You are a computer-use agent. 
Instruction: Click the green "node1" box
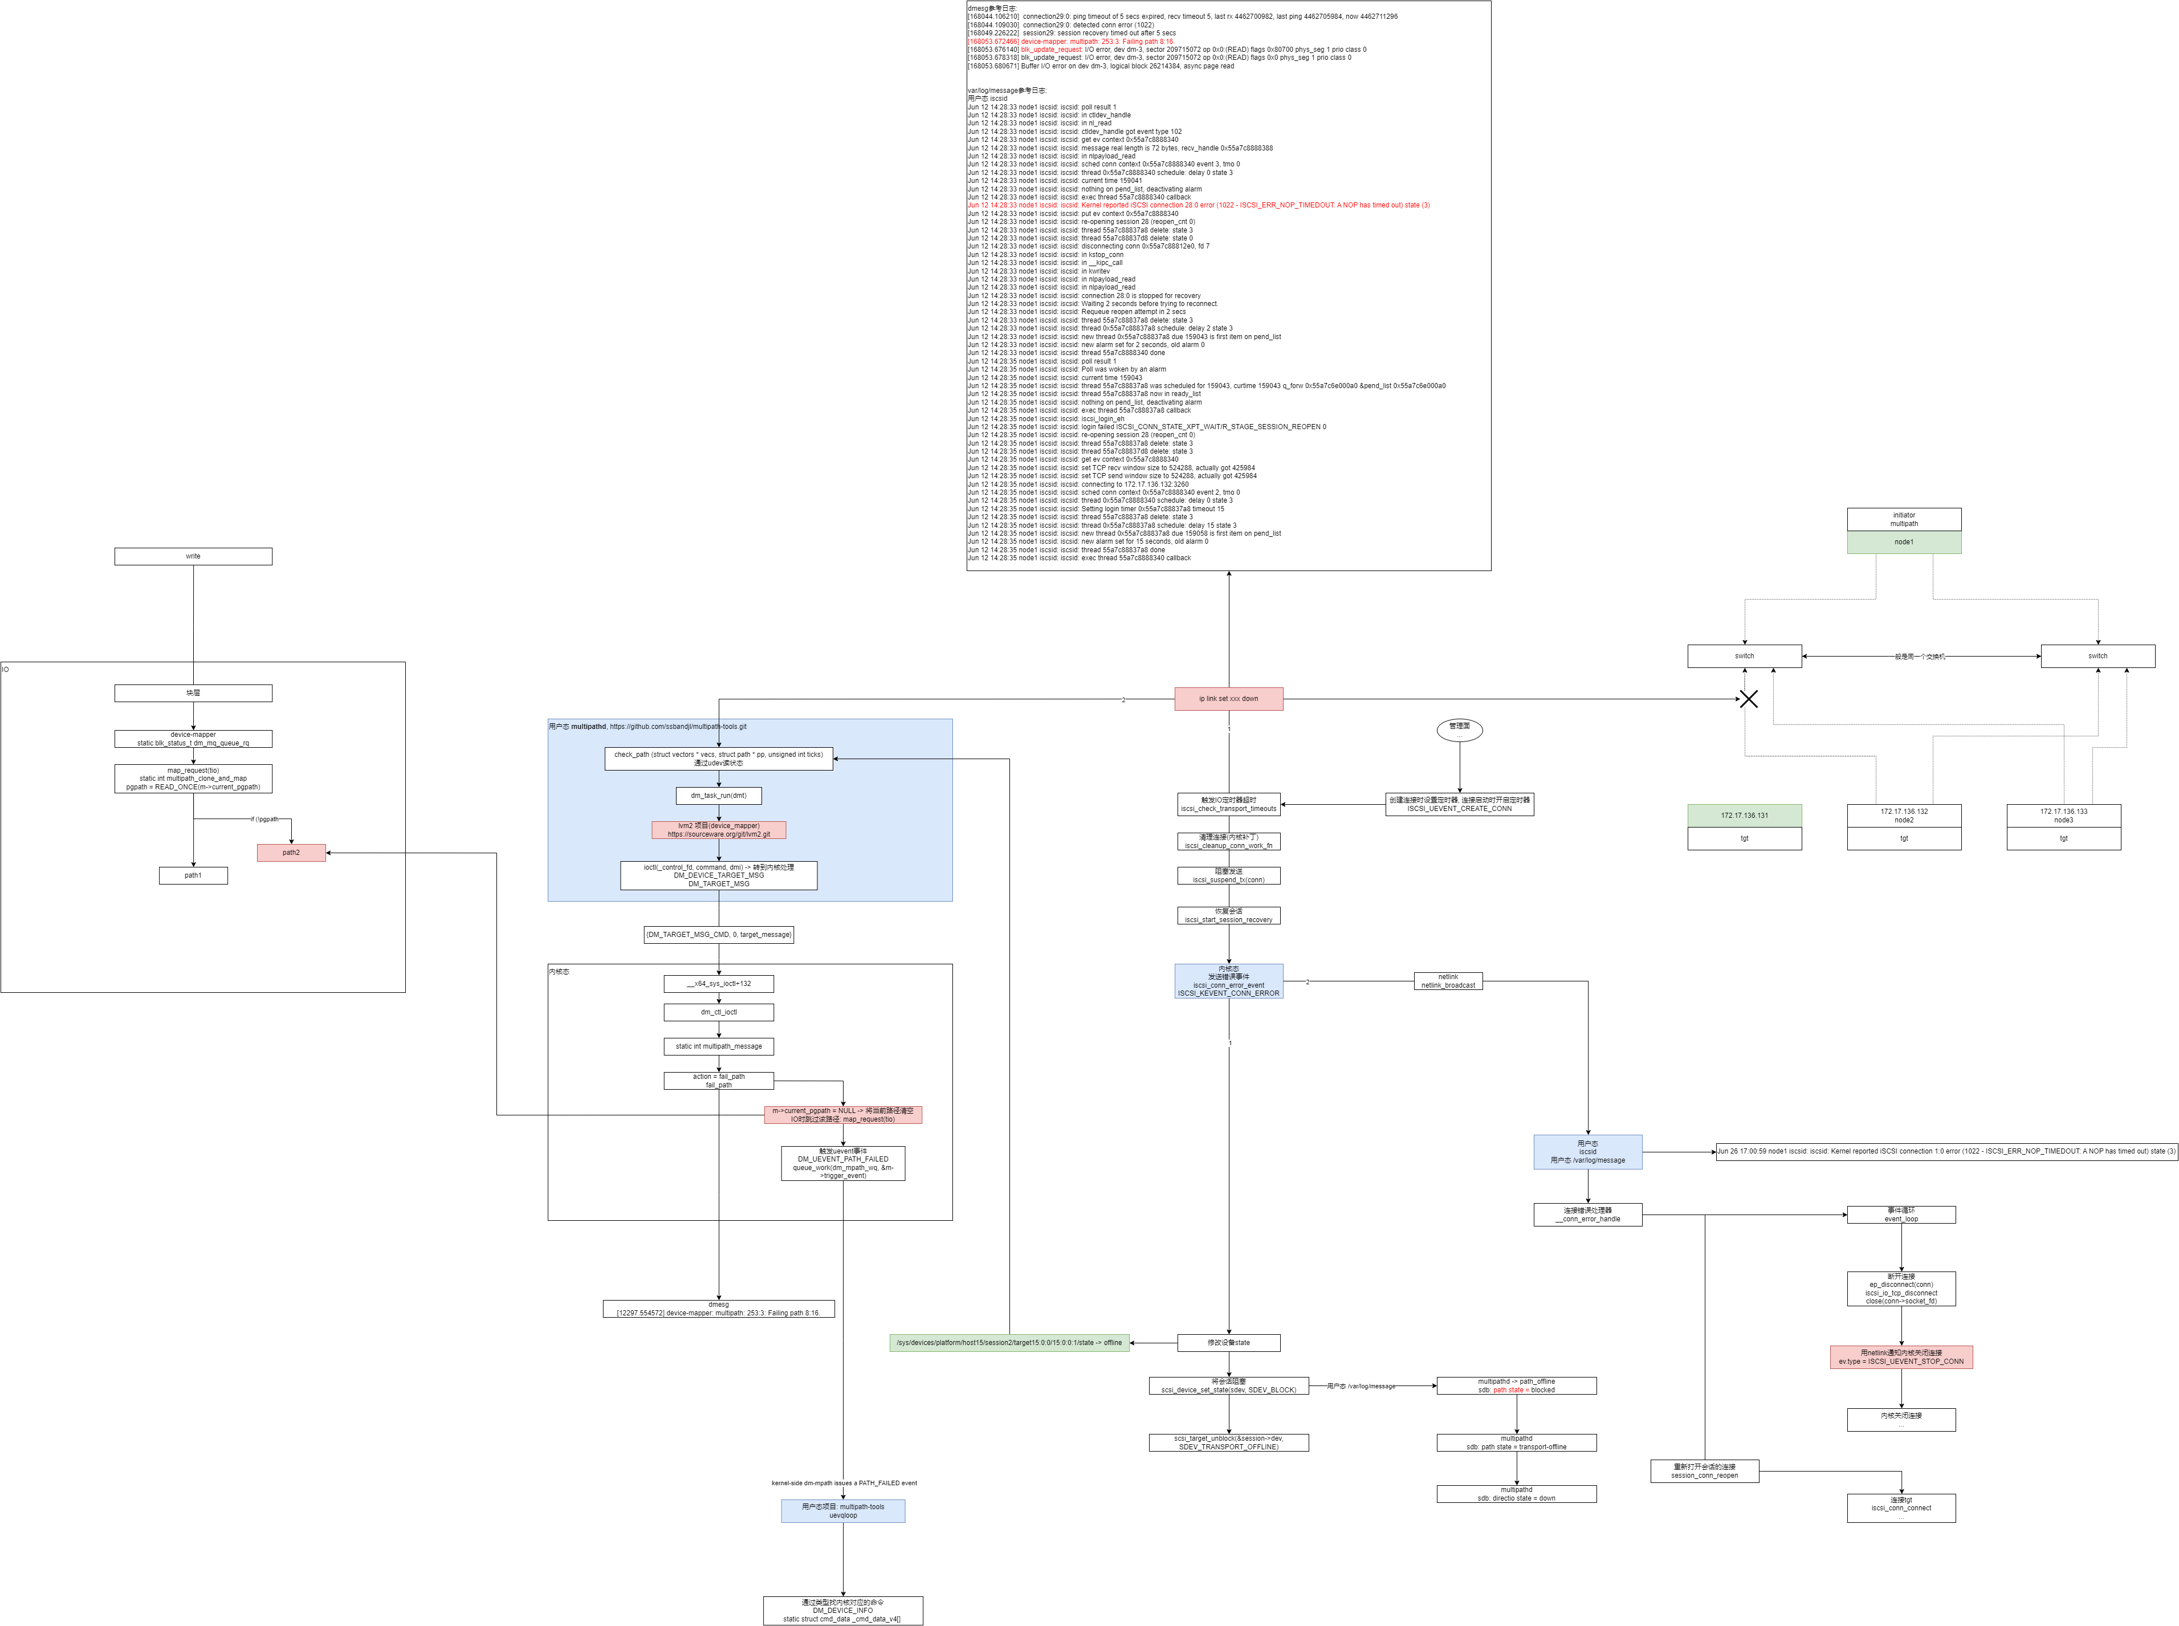pyautogui.click(x=1904, y=543)
